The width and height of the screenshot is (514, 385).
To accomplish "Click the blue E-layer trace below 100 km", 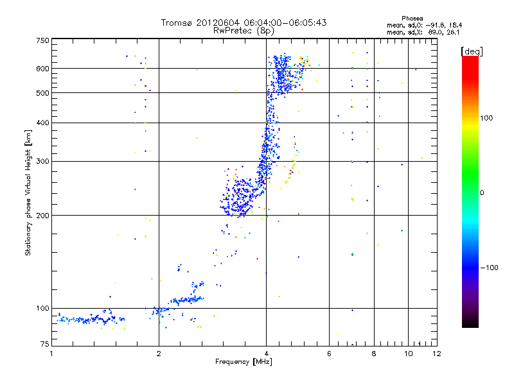I will click(x=90, y=319).
